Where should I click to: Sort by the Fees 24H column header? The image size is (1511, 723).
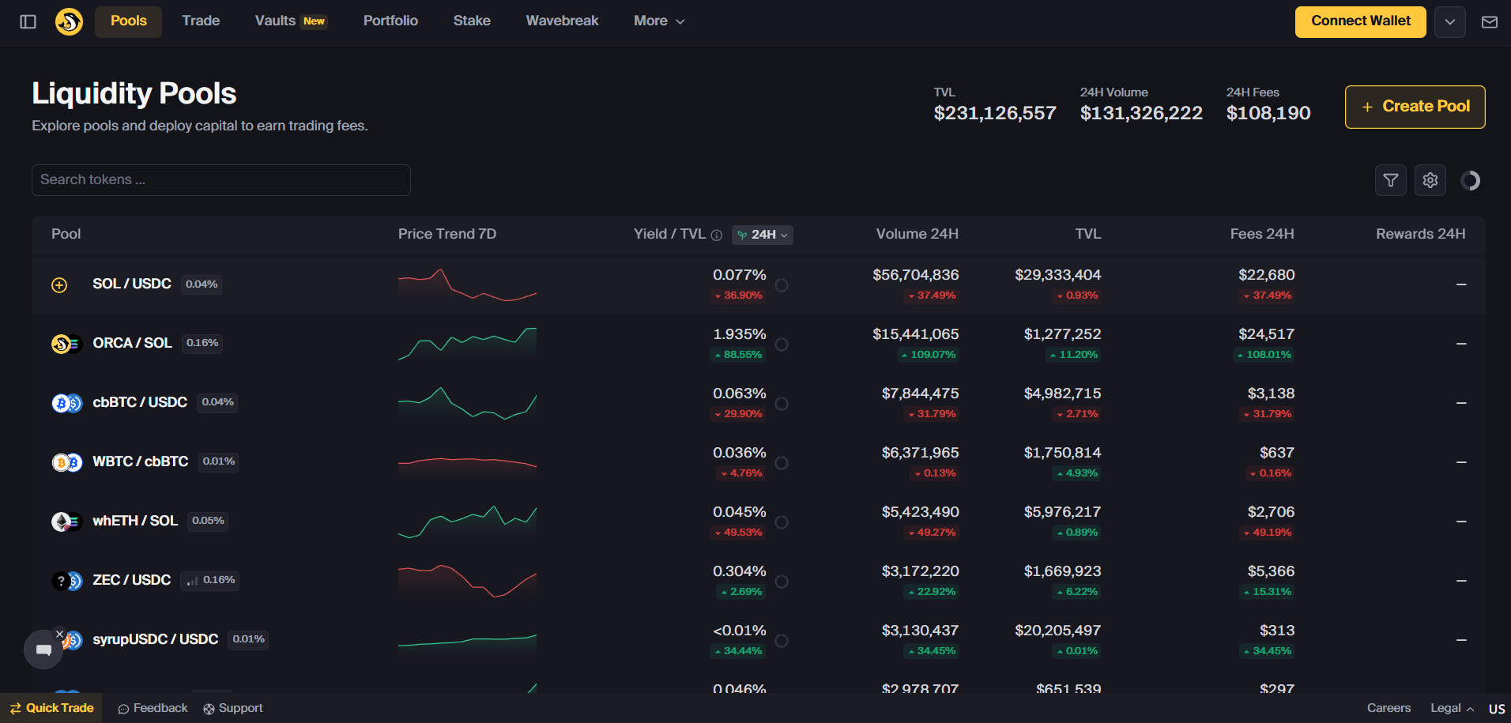[x=1261, y=234]
